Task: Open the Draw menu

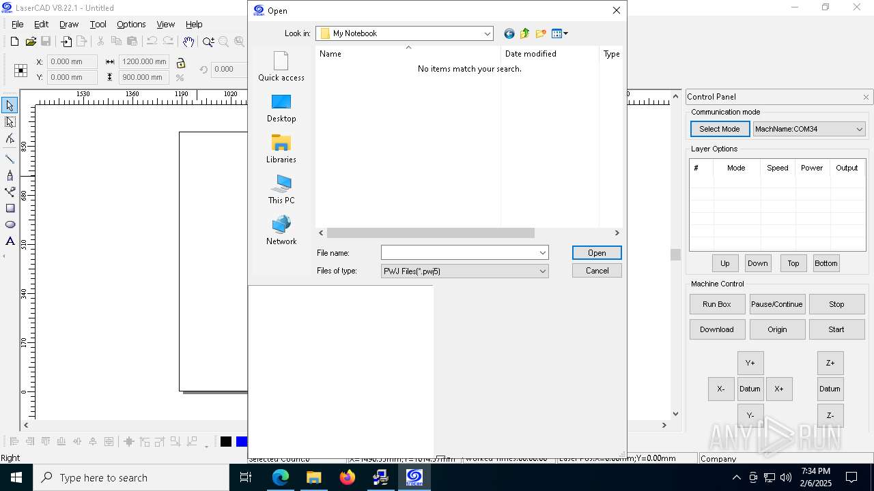Action: point(68,24)
